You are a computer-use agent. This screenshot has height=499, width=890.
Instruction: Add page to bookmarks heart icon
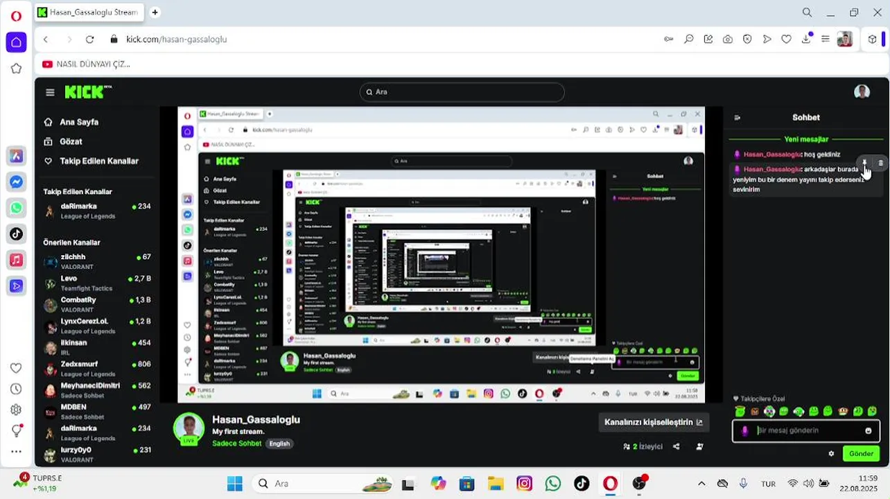786,40
